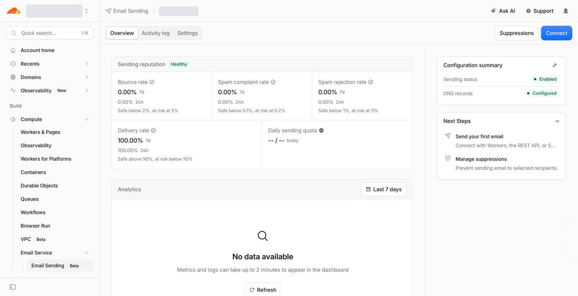Click the Delivery rate check icon
The height and width of the screenshot is (296, 578).
point(153,130)
